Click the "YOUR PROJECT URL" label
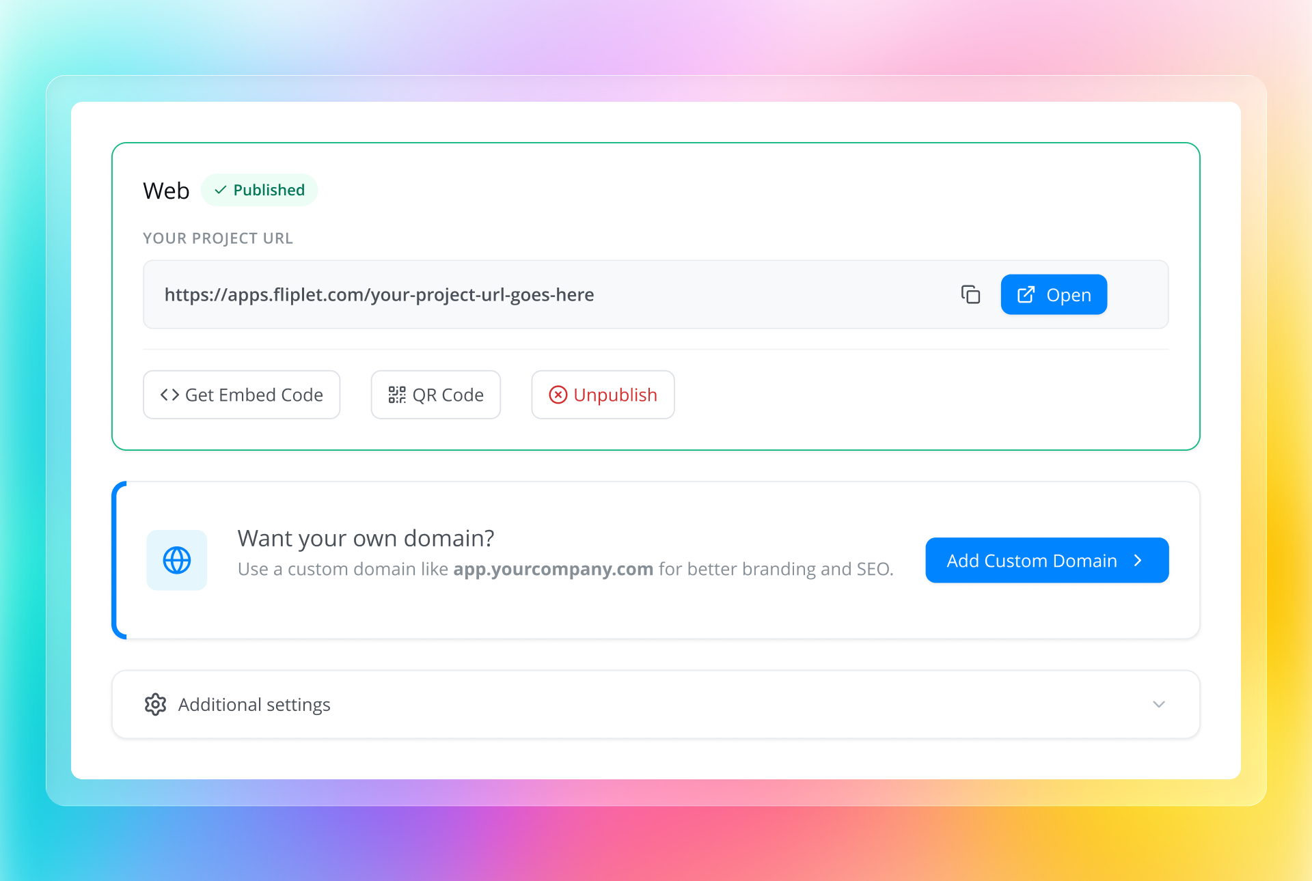Viewport: 1312px width, 881px height. click(x=218, y=238)
